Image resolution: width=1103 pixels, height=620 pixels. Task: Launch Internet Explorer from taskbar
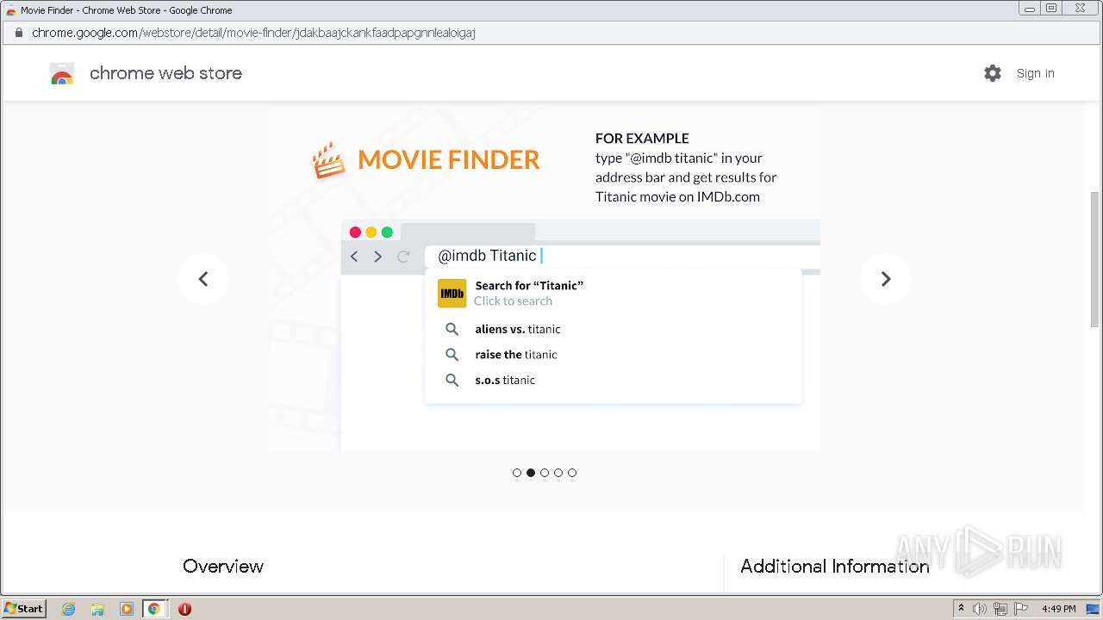69,609
